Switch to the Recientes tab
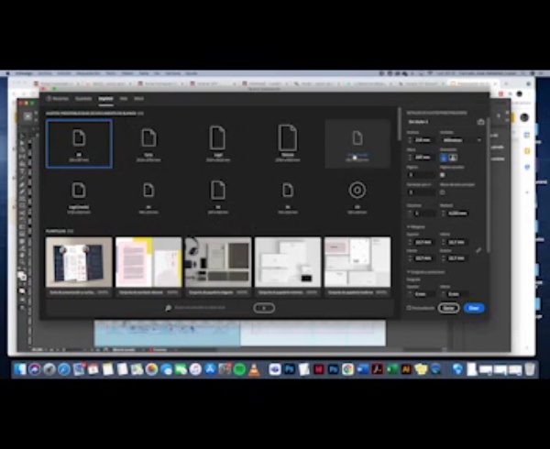550x449 pixels. pyautogui.click(x=58, y=98)
